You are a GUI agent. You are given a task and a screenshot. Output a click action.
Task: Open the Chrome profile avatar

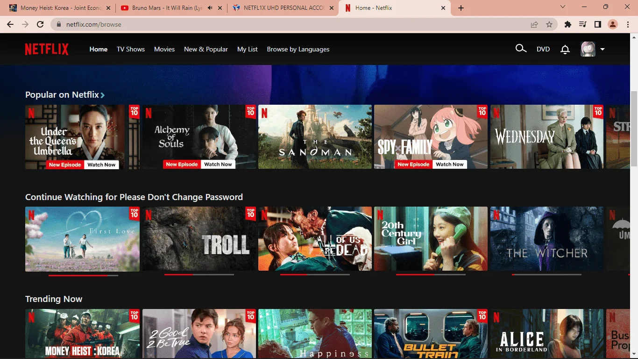point(612,24)
